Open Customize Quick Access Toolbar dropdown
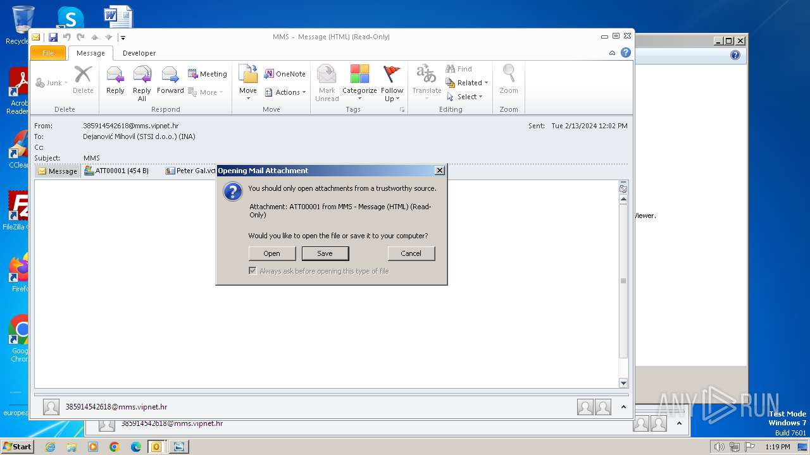The image size is (810, 455). click(x=123, y=38)
